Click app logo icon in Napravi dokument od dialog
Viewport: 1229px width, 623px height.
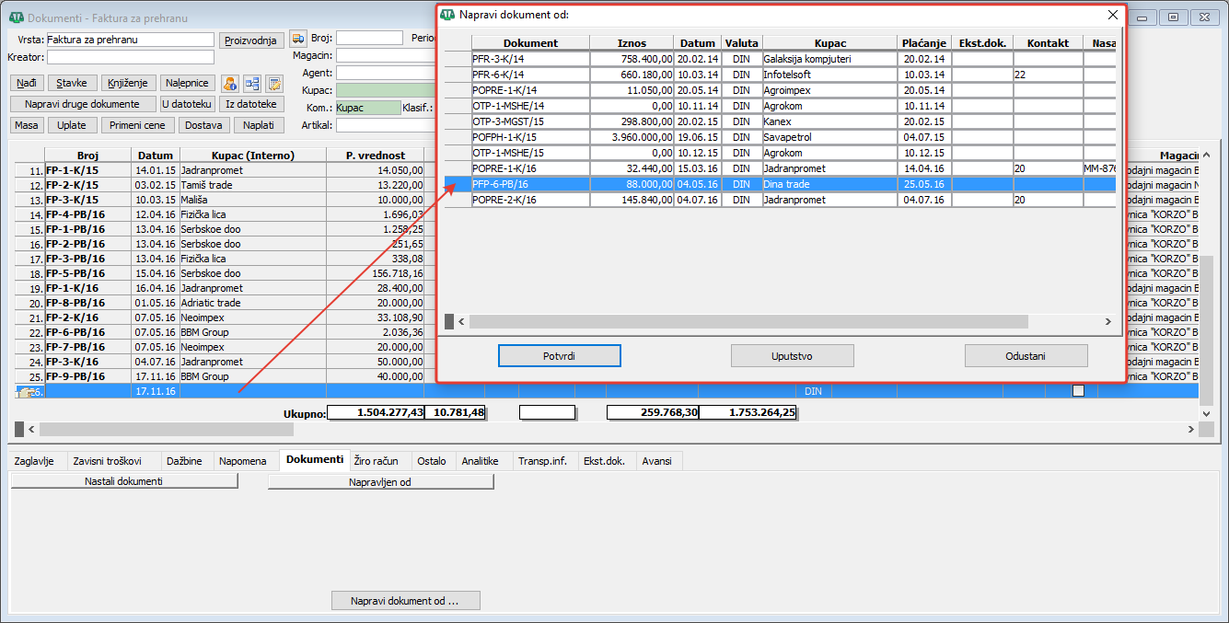[x=447, y=15]
